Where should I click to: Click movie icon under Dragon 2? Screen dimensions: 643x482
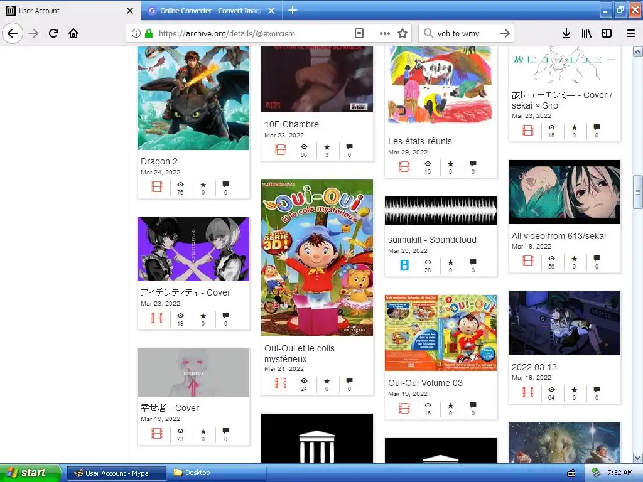(156, 187)
